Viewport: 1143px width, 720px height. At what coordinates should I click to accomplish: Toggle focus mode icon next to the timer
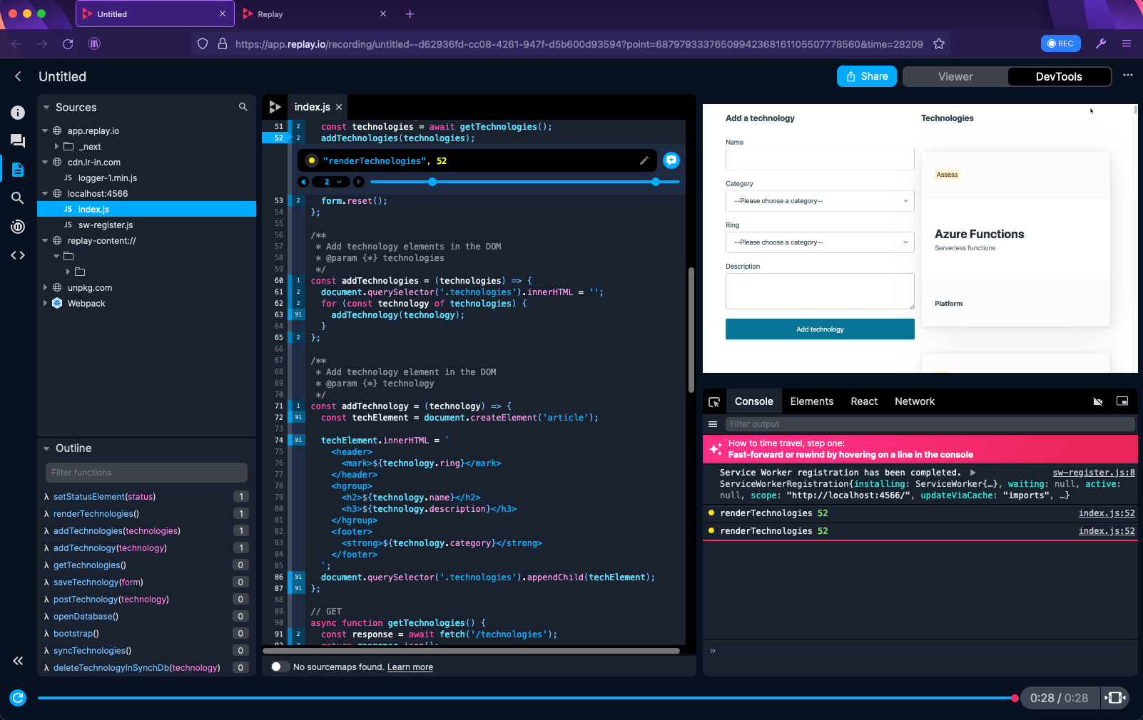pyautogui.click(x=1115, y=698)
